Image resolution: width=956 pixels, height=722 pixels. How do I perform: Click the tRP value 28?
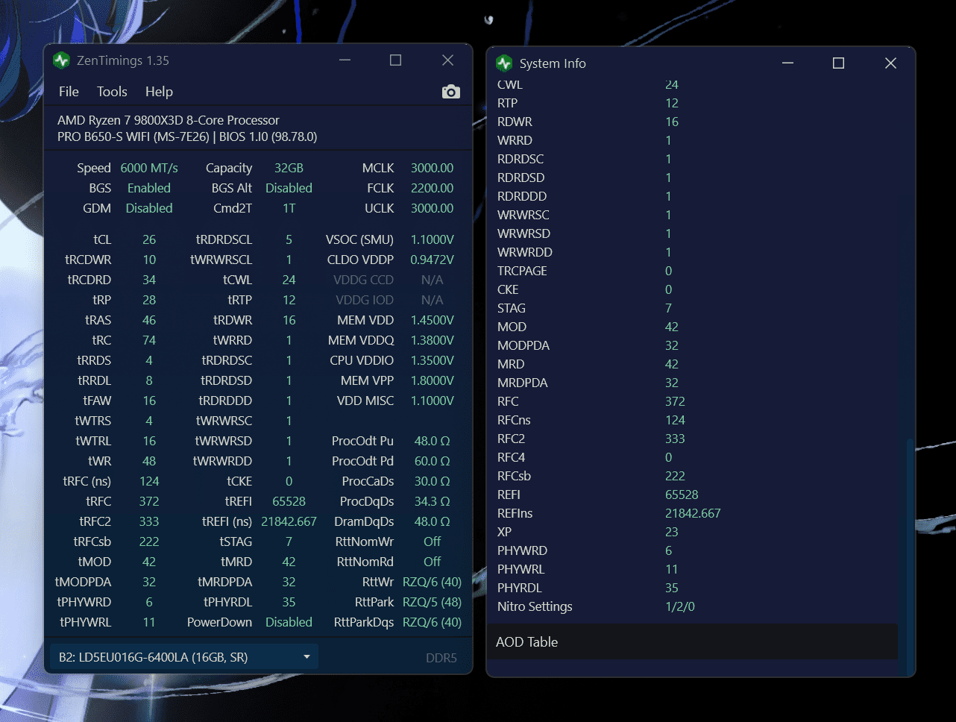(149, 300)
